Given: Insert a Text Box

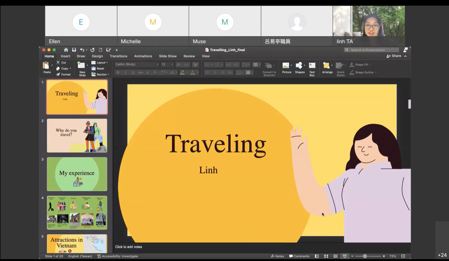Looking at the screenshot, I should tap(312, 66).
